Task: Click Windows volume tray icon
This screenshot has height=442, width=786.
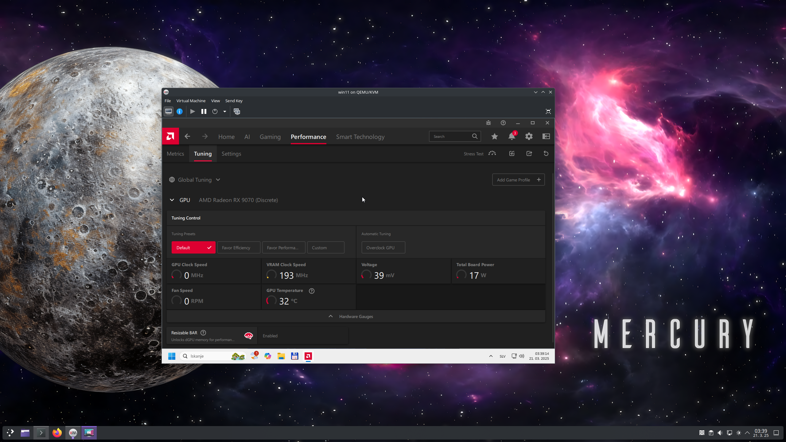Action: pos(522,356)
